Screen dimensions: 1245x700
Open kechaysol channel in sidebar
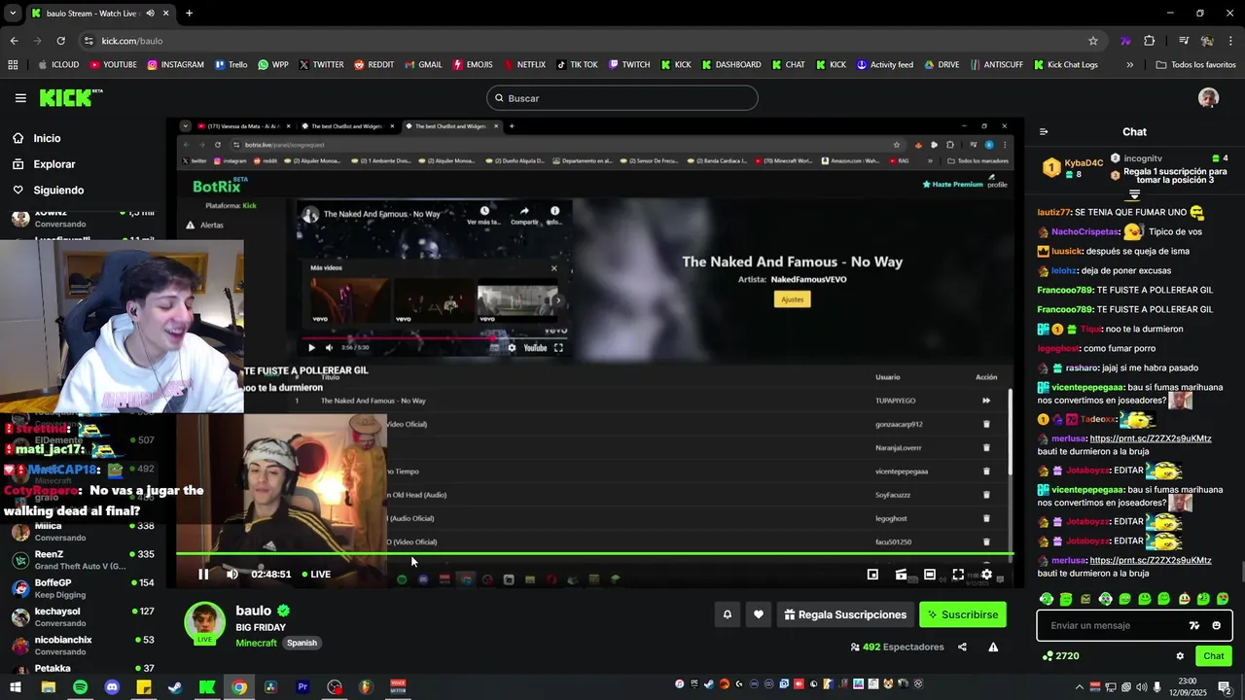tap(83, 616)
